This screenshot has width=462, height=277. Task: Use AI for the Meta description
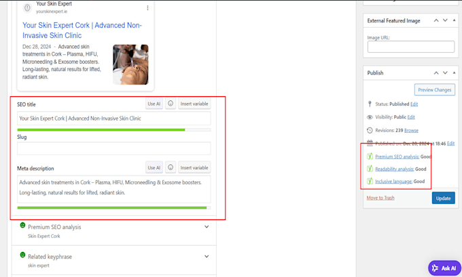(x=154, y=167)
